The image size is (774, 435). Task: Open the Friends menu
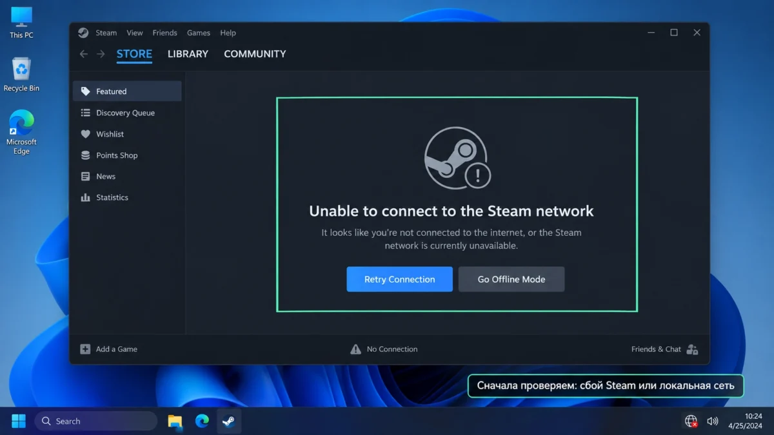click(164, 33)
